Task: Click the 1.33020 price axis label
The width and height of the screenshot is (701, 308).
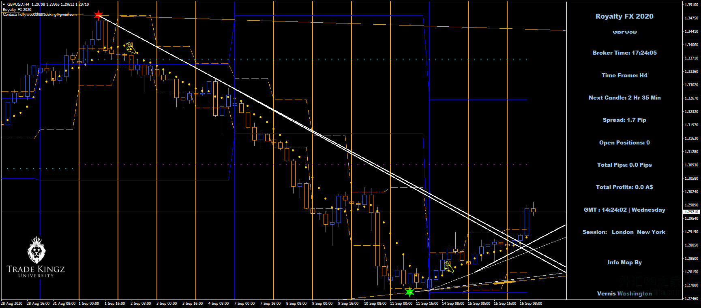Action: 691,85
